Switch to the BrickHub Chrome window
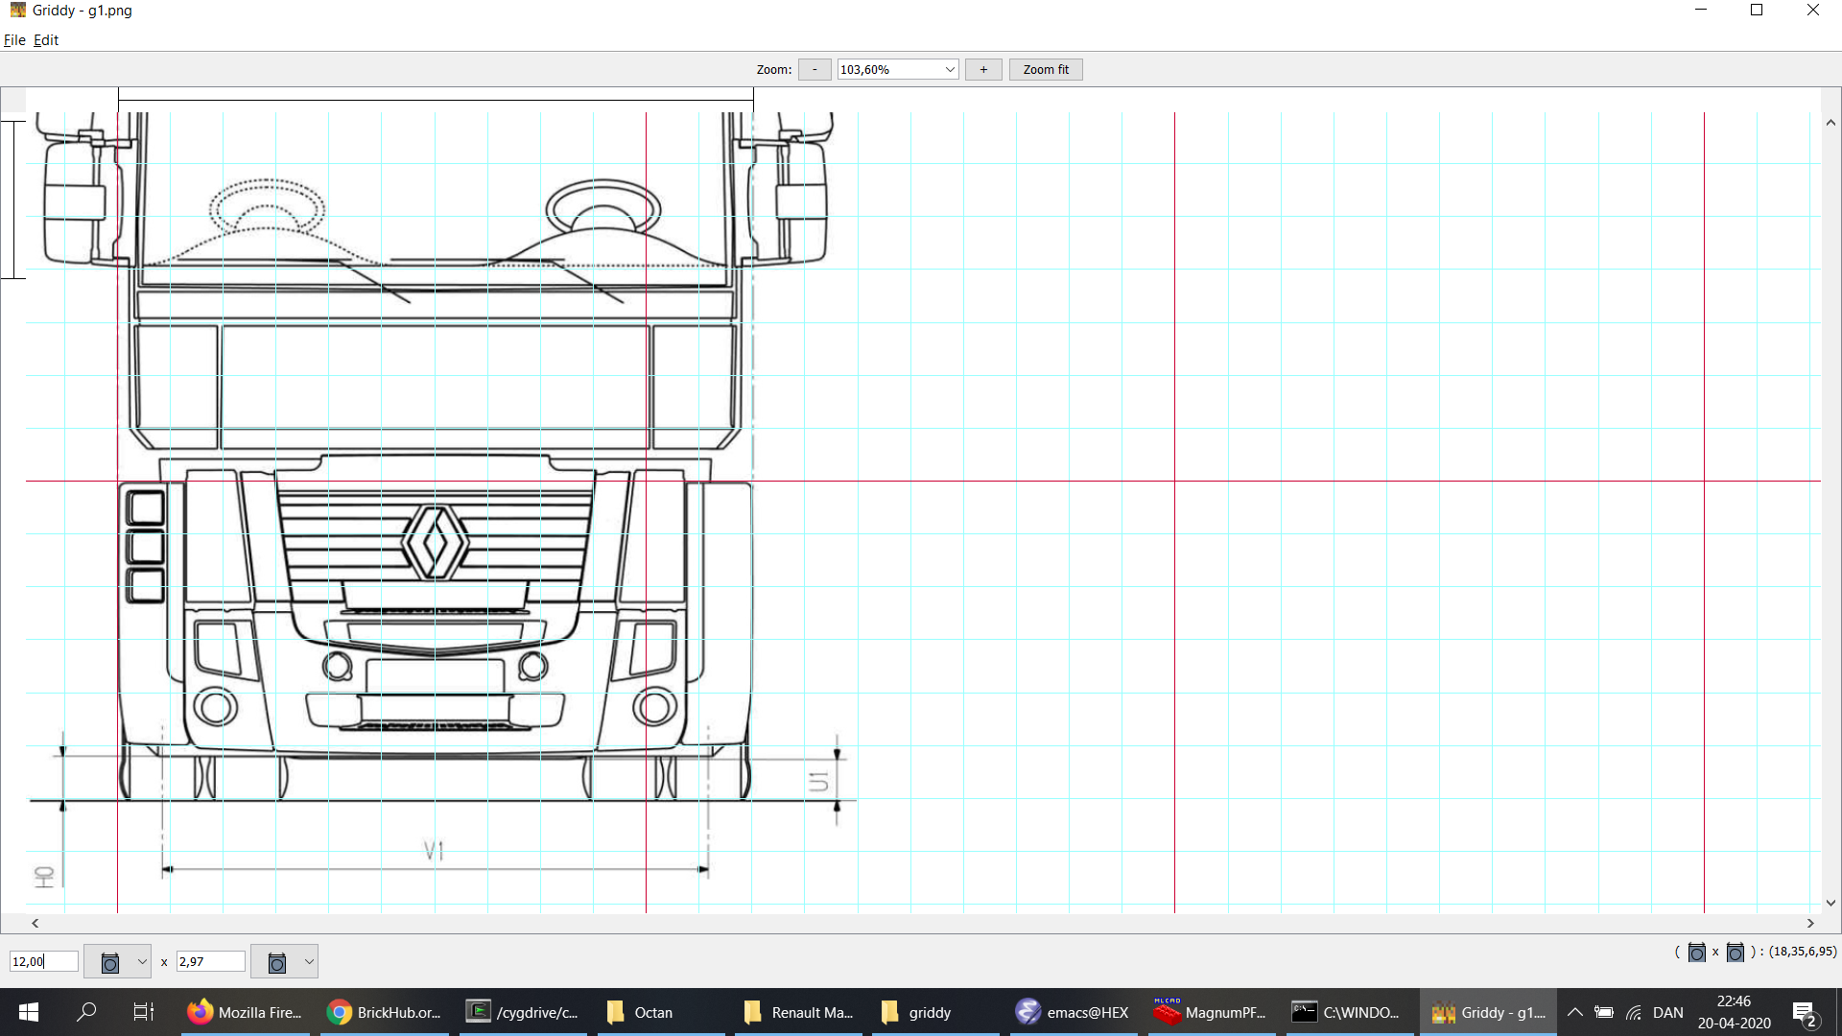 (x=384, y=1012)
